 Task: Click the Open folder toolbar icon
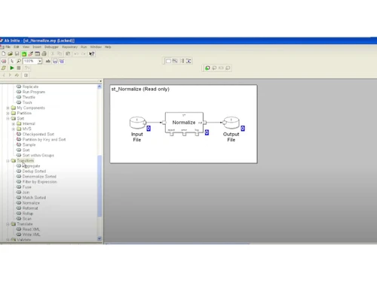pyautogui.click(x=10, y=53)
